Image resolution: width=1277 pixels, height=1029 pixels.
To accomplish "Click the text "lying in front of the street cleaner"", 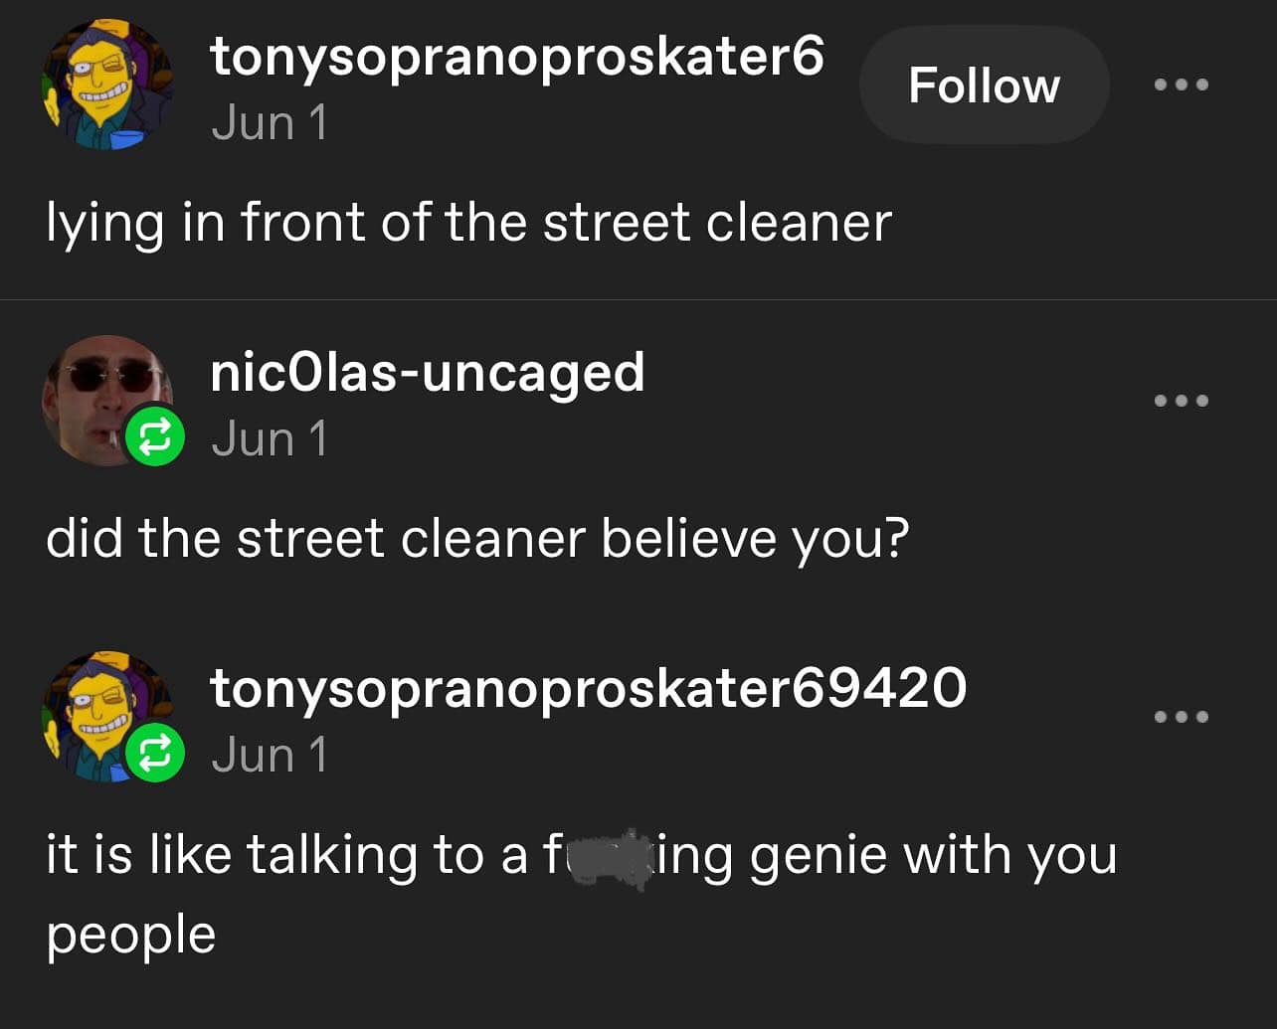I will pyautogui.click(x=468, y=222).
